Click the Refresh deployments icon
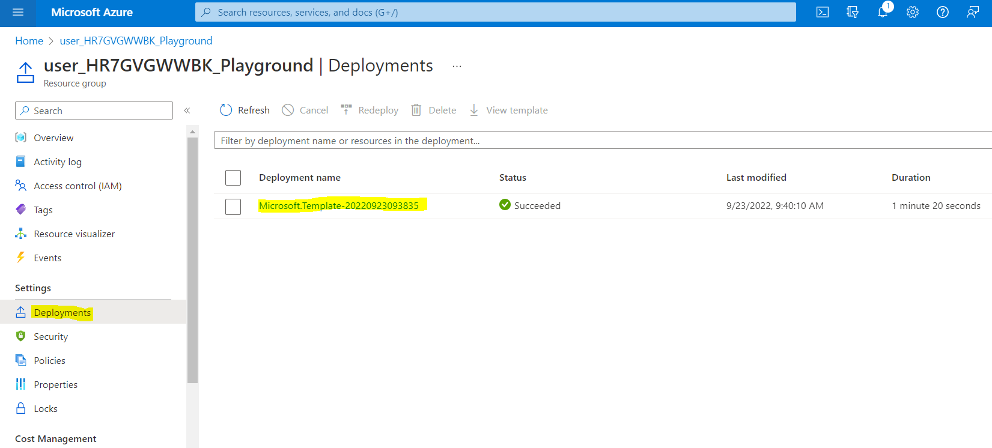This screenshot has width=992, height=448. (226, 110)
